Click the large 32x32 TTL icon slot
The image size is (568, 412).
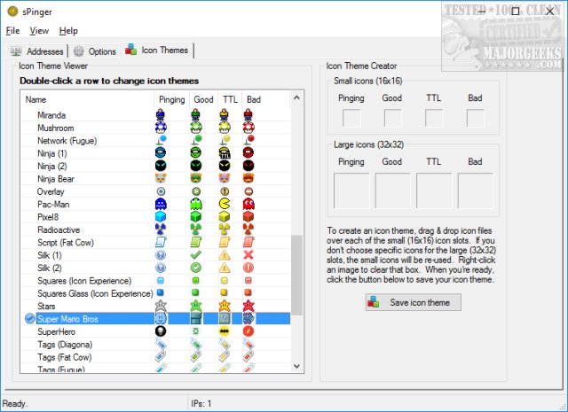tap(434, 190)
